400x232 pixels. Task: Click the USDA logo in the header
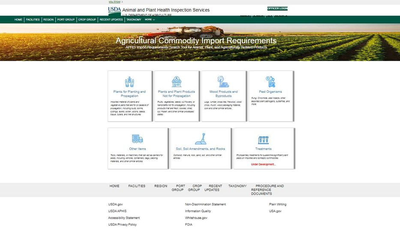click(x=114, y=11)
